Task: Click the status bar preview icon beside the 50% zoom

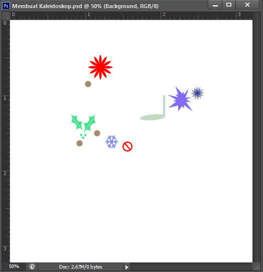Action: coord(32,266)
